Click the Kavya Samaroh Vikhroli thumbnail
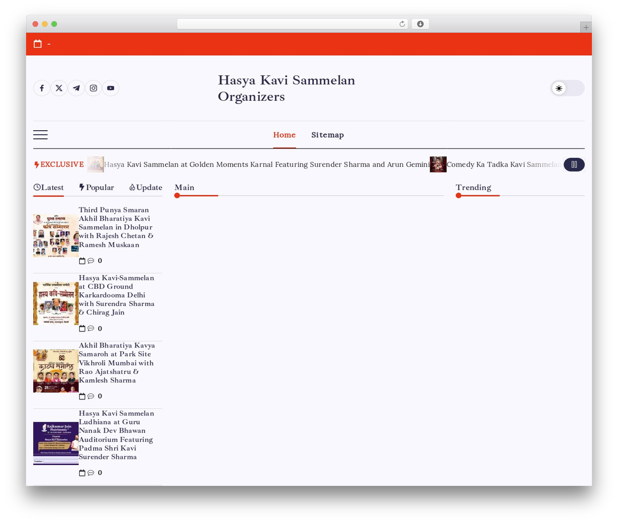Image resolution: width=618 pixels, height=523 pixels. [56, 371]
